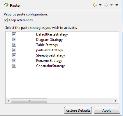Uncheck the DefaultPasteStrategy checkbox
Image resolution: width=123 pixels, height=116 pixels.
14,34
